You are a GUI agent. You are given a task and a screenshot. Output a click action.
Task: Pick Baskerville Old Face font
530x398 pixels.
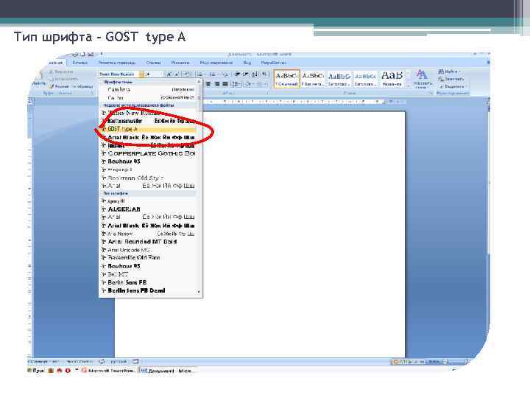coord(149,257)
